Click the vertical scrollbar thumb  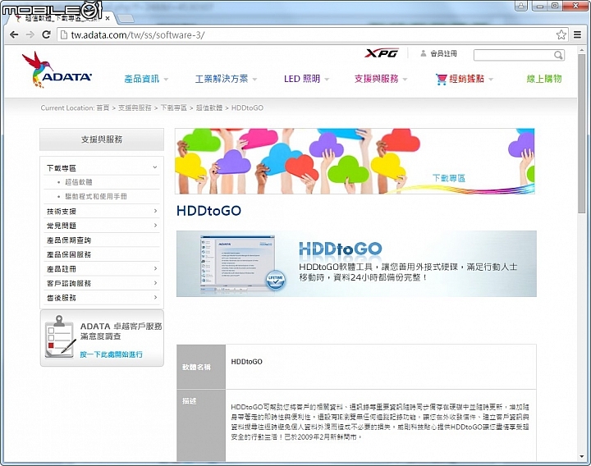coord(582,134)
